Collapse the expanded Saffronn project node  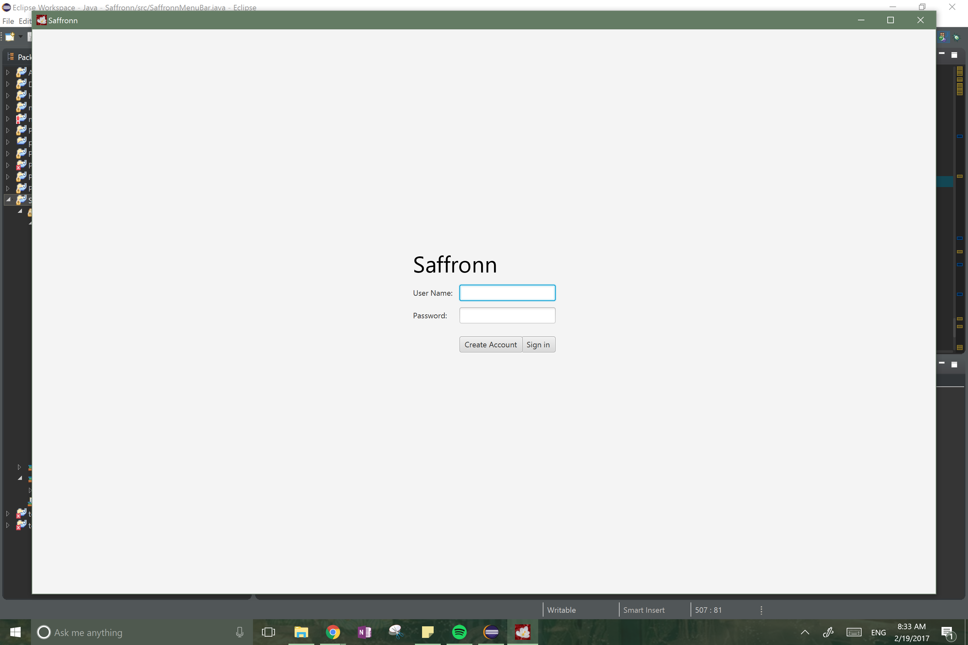click(8, 200)
